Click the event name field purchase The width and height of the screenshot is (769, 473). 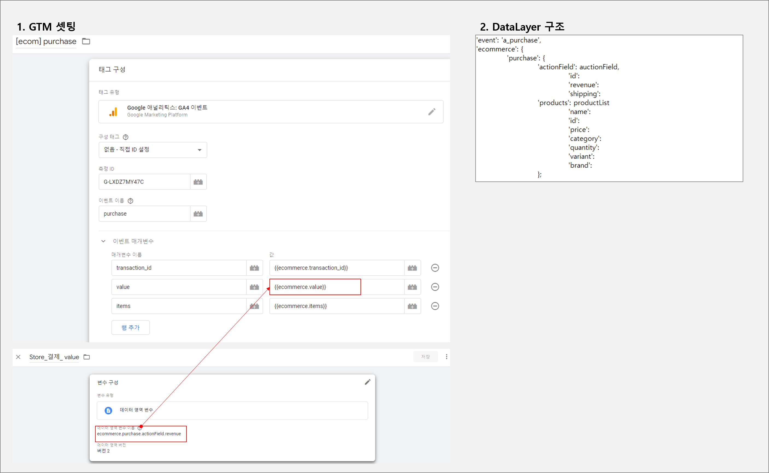tap(144, 214)
